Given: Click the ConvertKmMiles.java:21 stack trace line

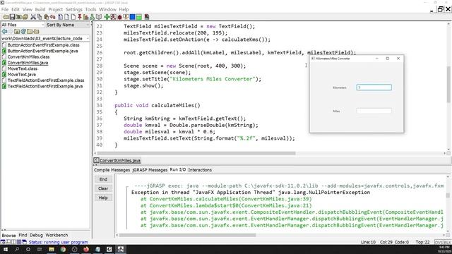Looking at the screenshot, I should pos(226,205).
